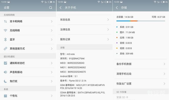
Task: Open 状态信息 in About phone
Action: point(84,20)
